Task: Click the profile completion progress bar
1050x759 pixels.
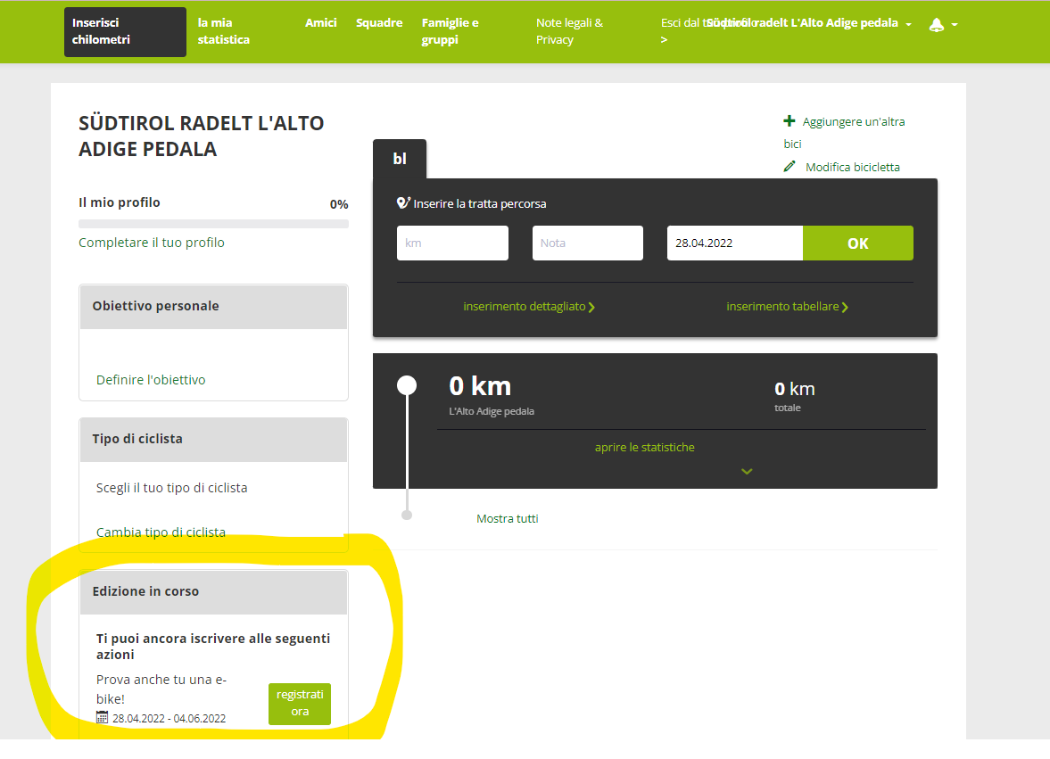Action: 213,224
